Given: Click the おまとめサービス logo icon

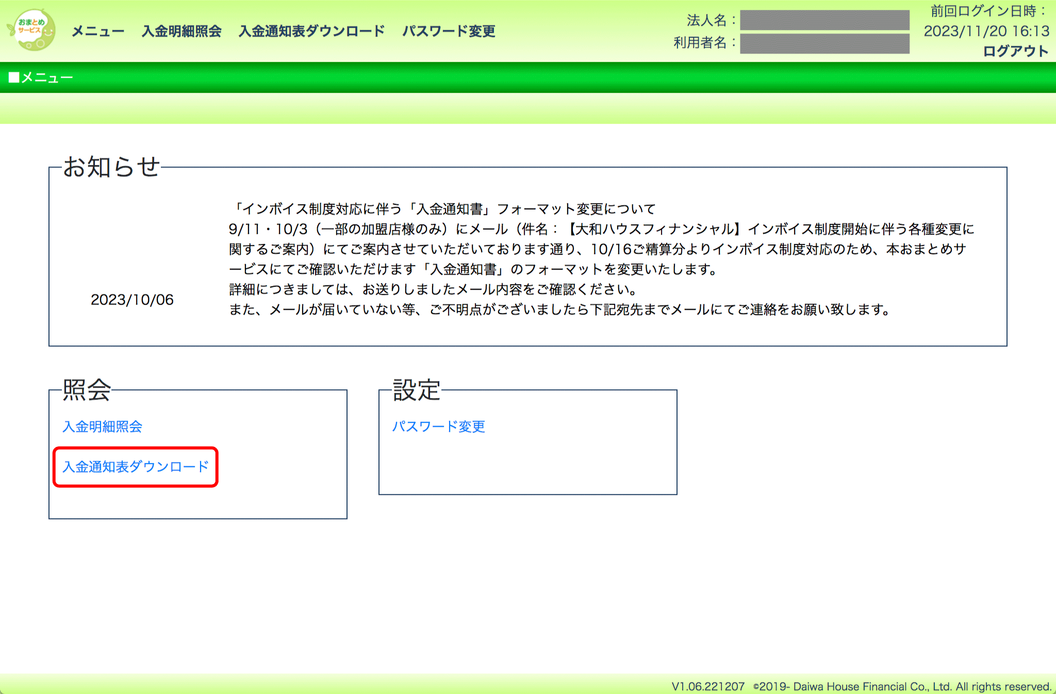Looking at the screenshot, I should (32, 31).
